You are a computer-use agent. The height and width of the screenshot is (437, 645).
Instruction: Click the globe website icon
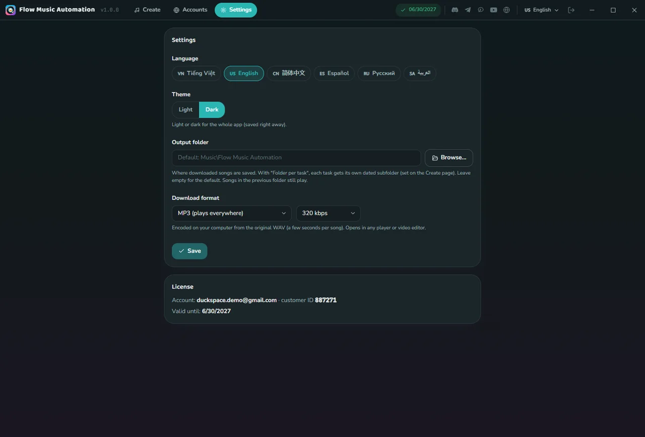507,10
